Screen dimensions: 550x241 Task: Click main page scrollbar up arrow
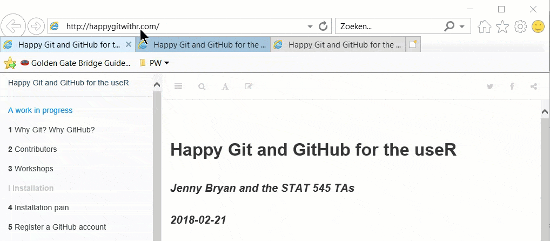pos(545,112)
